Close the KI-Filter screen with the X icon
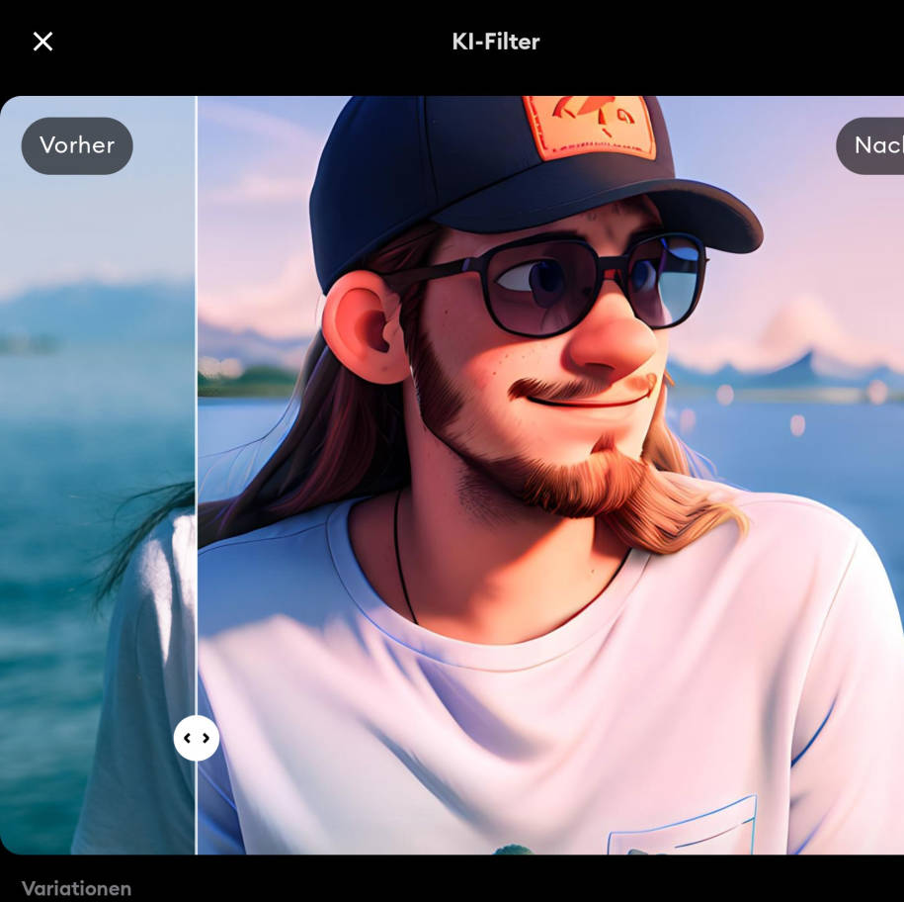 click(x=42, y=42)
